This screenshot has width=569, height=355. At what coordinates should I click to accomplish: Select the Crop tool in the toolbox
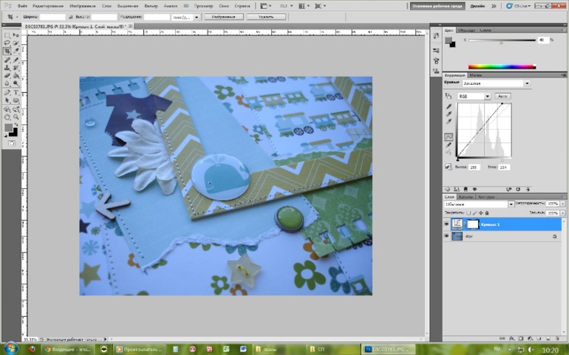coord(7,50)
